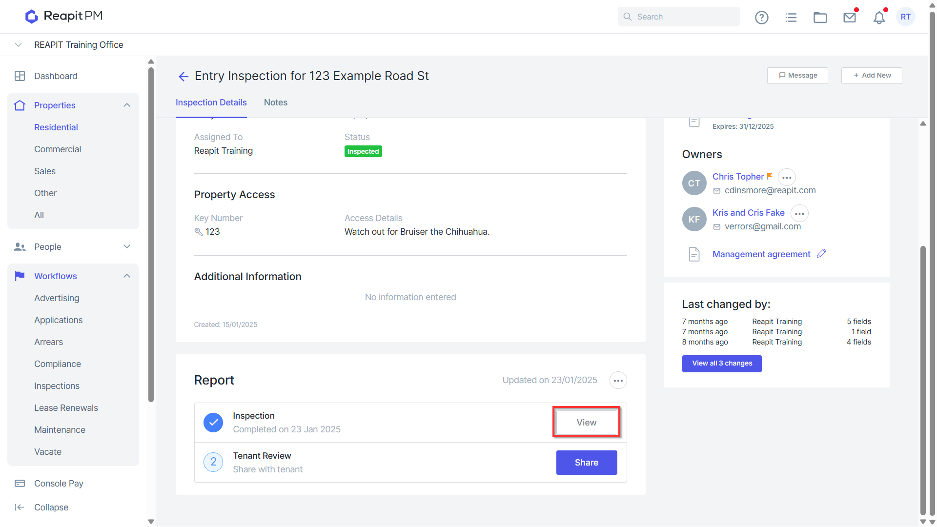Open the mail inbox icon
The image size is (937, 527).
click(850, 17)
